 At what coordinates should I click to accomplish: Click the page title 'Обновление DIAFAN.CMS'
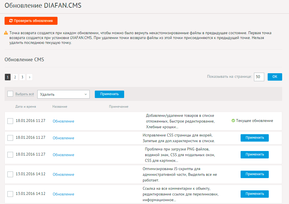(x=43, y=5)
